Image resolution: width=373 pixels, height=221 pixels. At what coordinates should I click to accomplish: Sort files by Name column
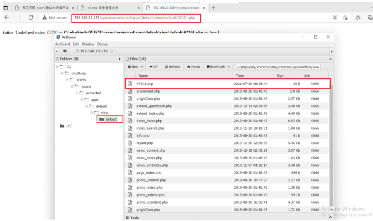[143, 76]
